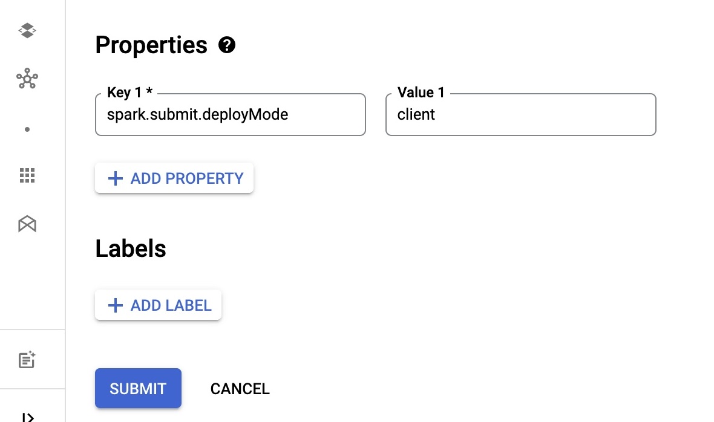714x422 pixels.
Task: Click the small dot sidebar item
Action: click(27, 129)
